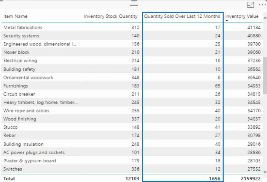Click inventory value 39060
Image resolution: width=267 pixels, height=182 pixels.
254,52
